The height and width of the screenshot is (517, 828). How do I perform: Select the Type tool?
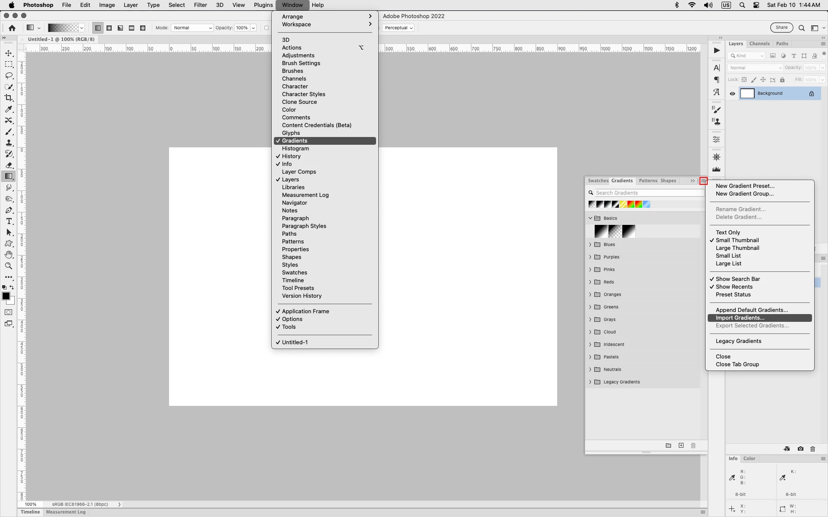[9, 221]
